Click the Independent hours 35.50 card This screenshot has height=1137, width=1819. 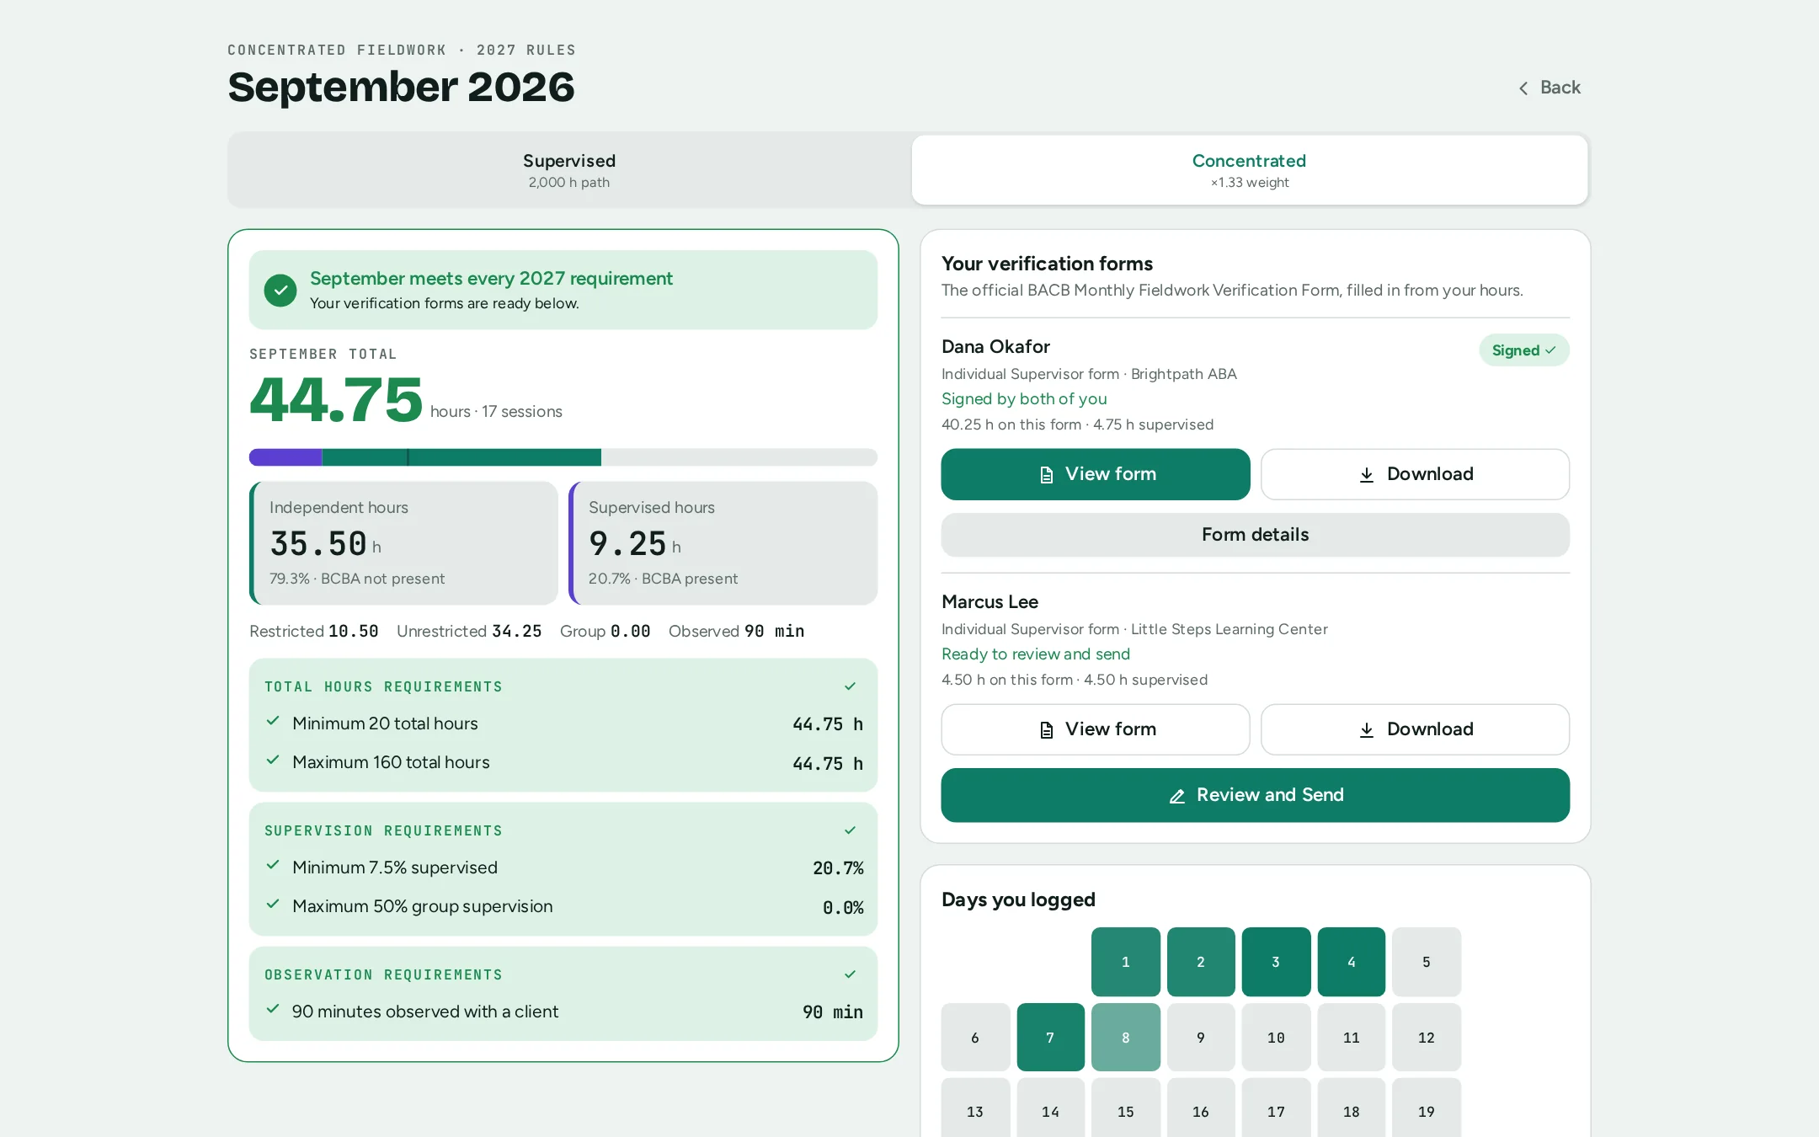pos(403,543)
